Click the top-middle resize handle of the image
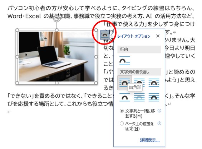The width and height of the screenshot is (202, 149). pos(56,30)
